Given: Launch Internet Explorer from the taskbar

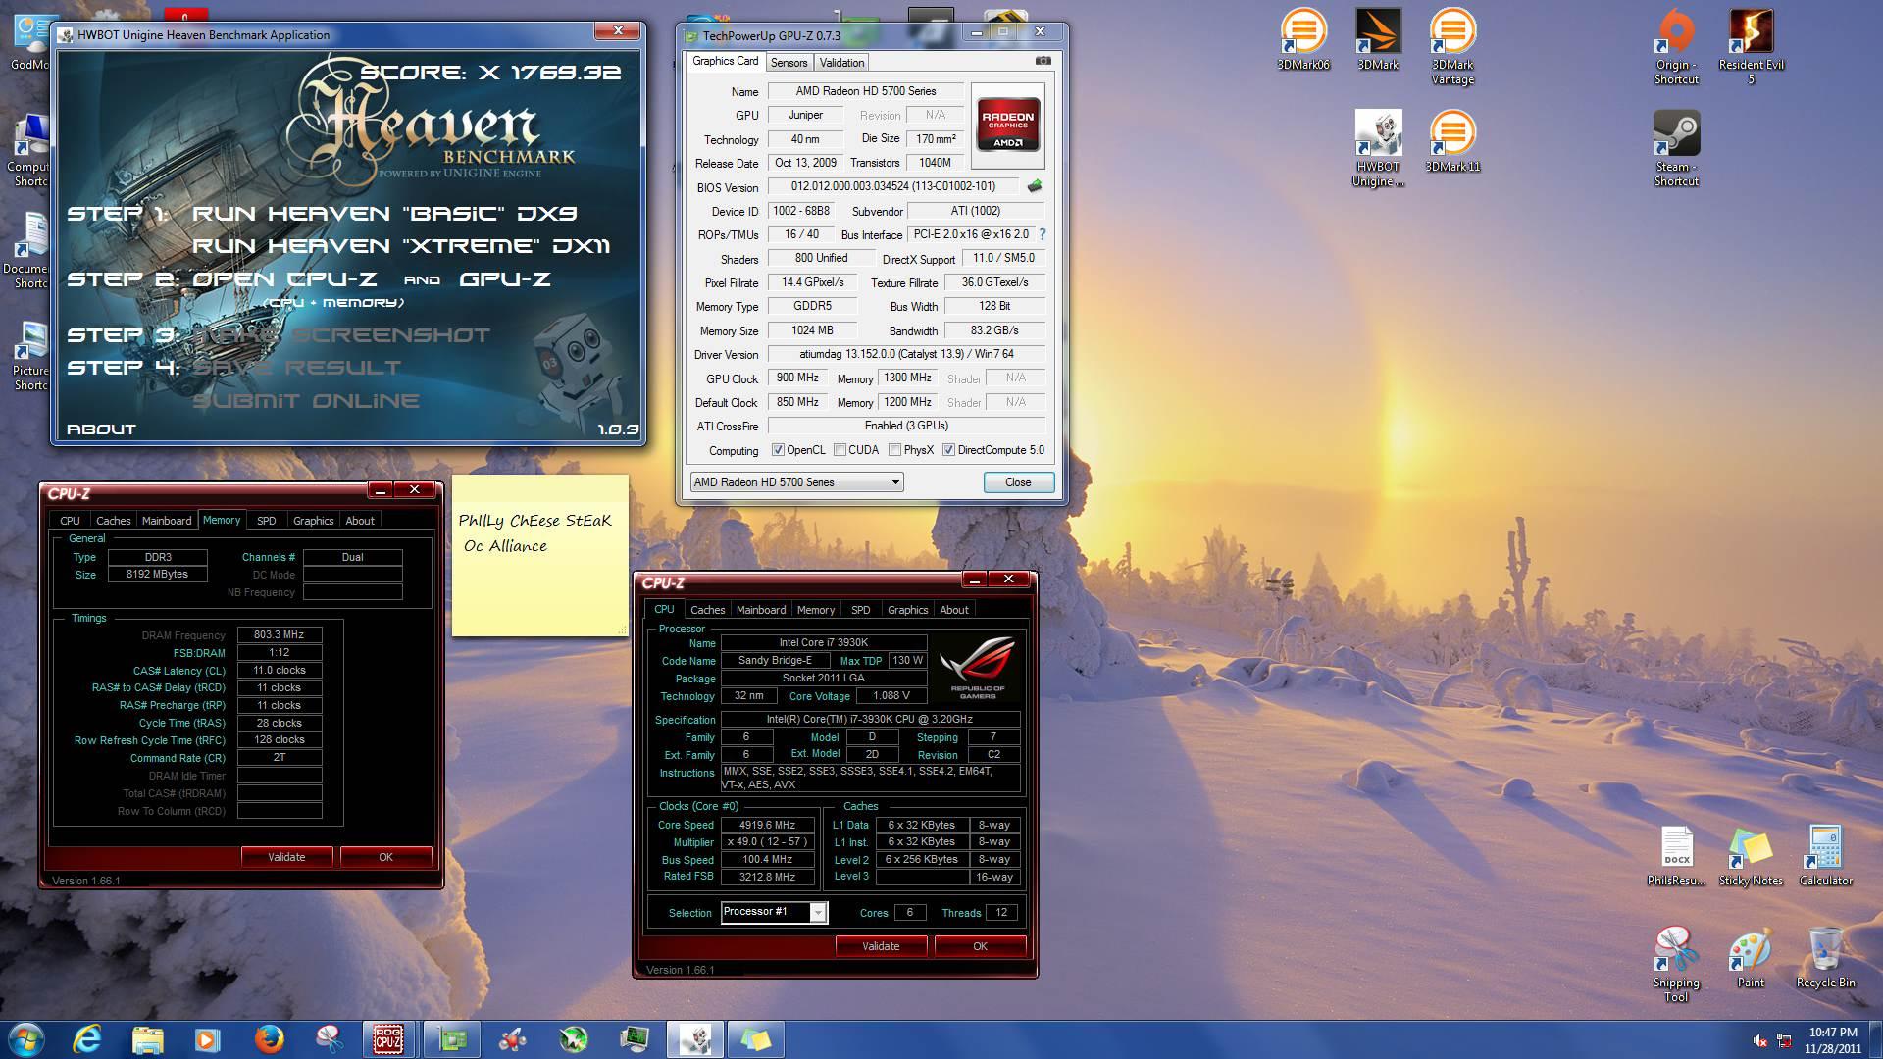Looking at the screenshot, I should (87, 1038).
